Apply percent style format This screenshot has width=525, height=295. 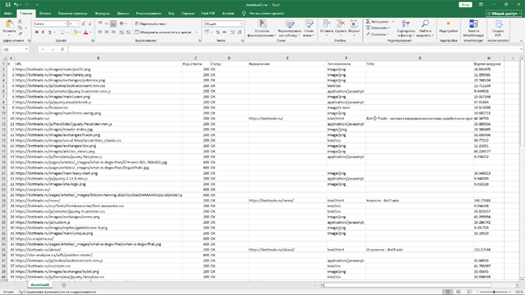pyautogui.click(x=218, y=32)
